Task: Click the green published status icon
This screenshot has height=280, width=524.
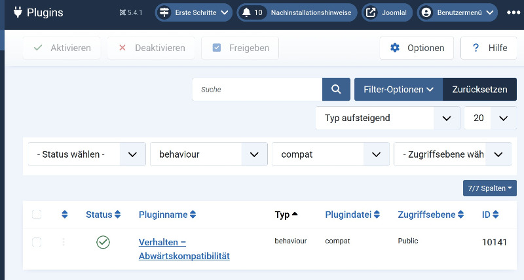Action: (x=103, y=242)
